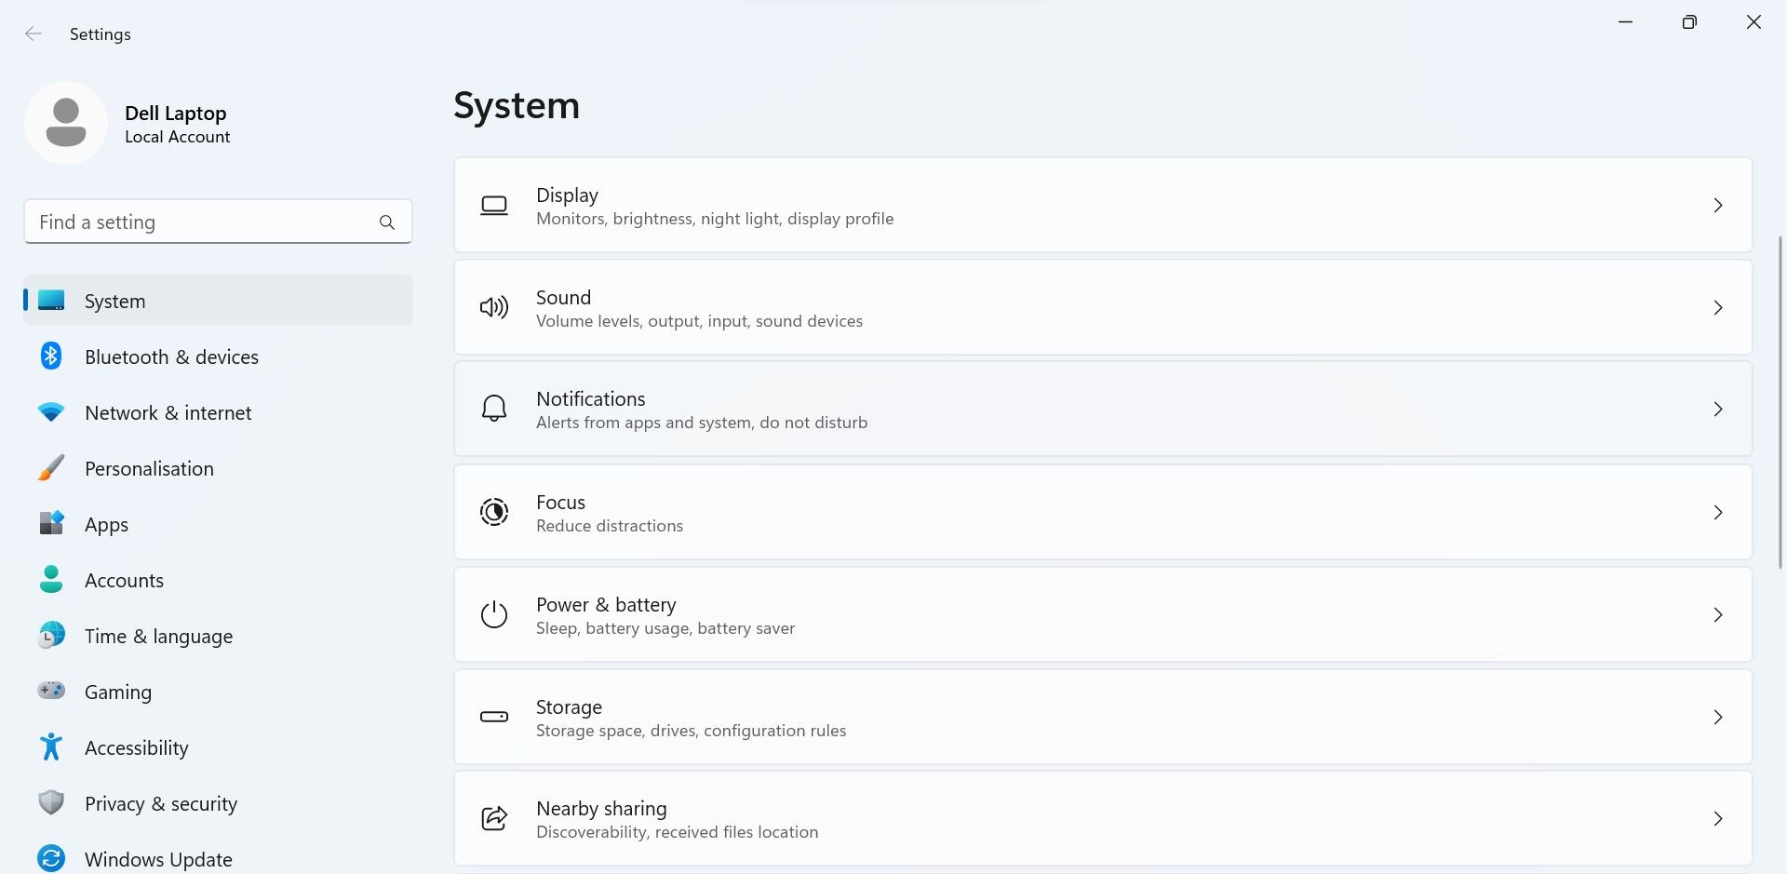Click inside the Find a setting field
1787x874 pixels.
pos(186,222)
